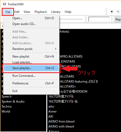Viewport: 121px width, 132px height.
Task: Choose Open... from the File menu
Action: (x=31, y=18)
